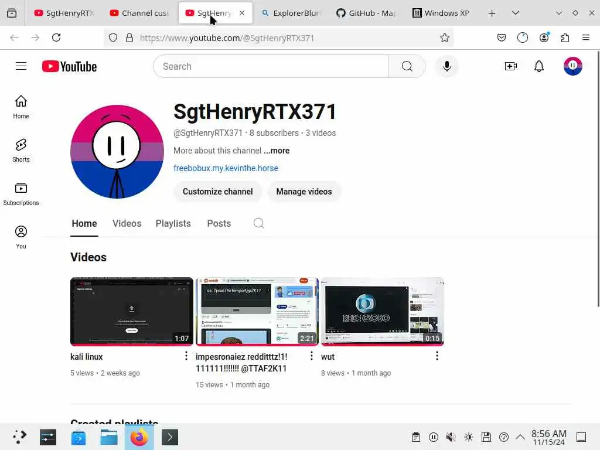Switch to the Windows XP tab
Viewport: 600px width, 450px height.
443,13
